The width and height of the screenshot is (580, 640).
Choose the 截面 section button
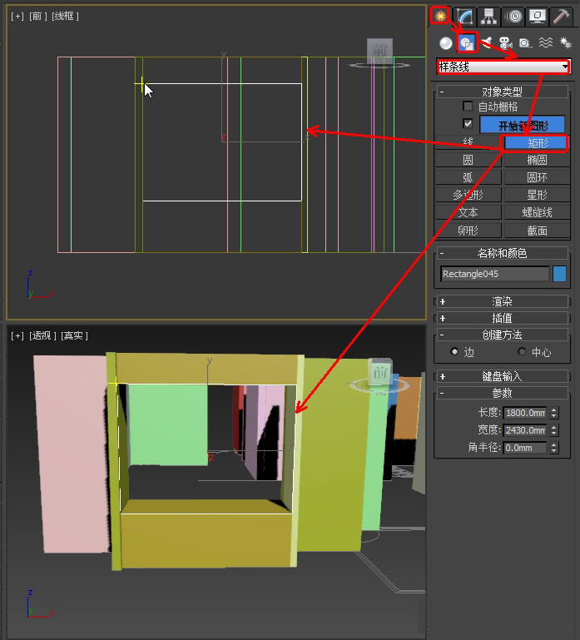tap(537, 231)
